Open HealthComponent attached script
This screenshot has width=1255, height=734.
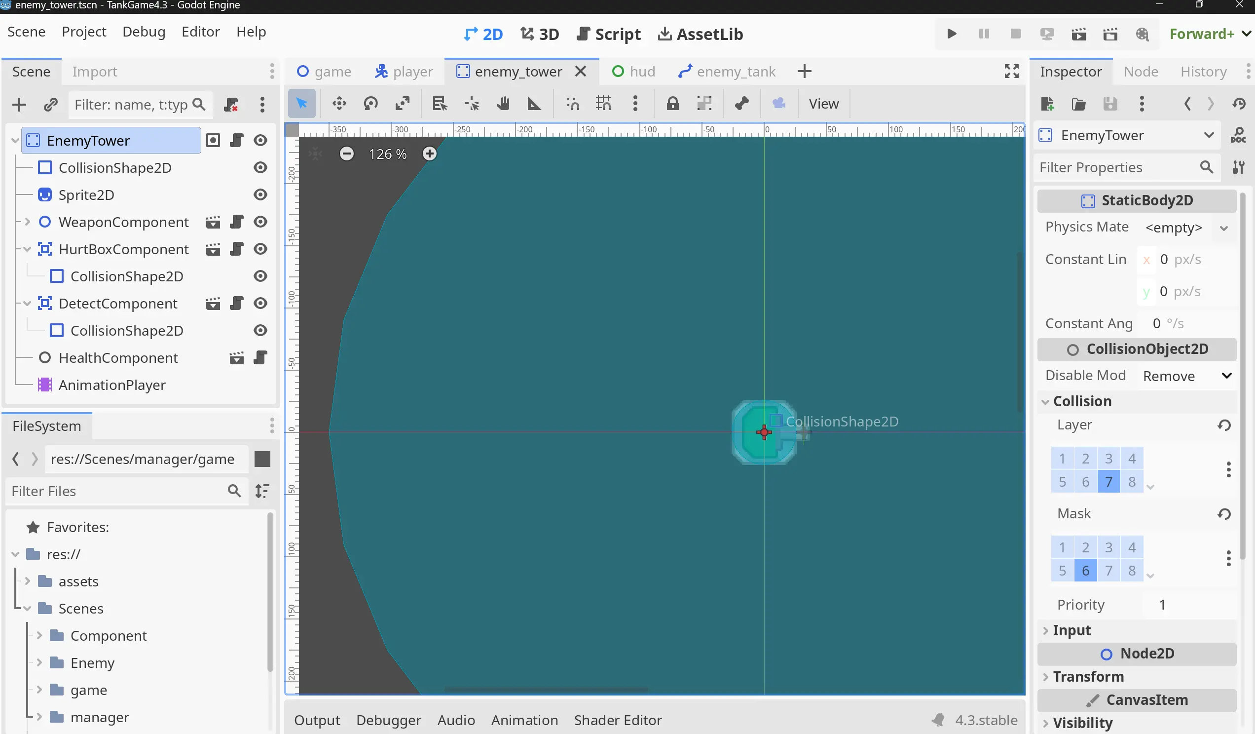coord(260,358)
